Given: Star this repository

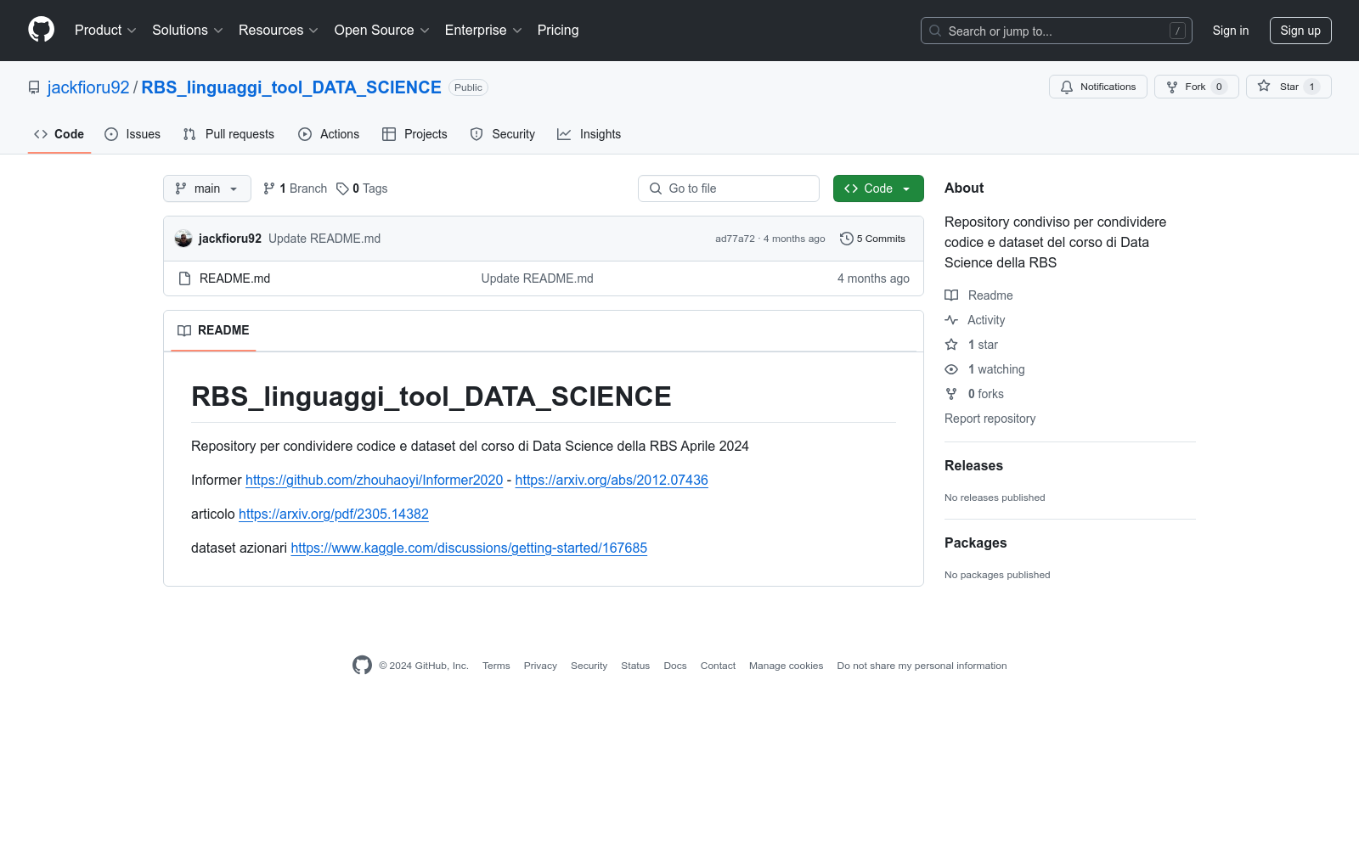Looking at the screenshot, I should coord(1289,87).
